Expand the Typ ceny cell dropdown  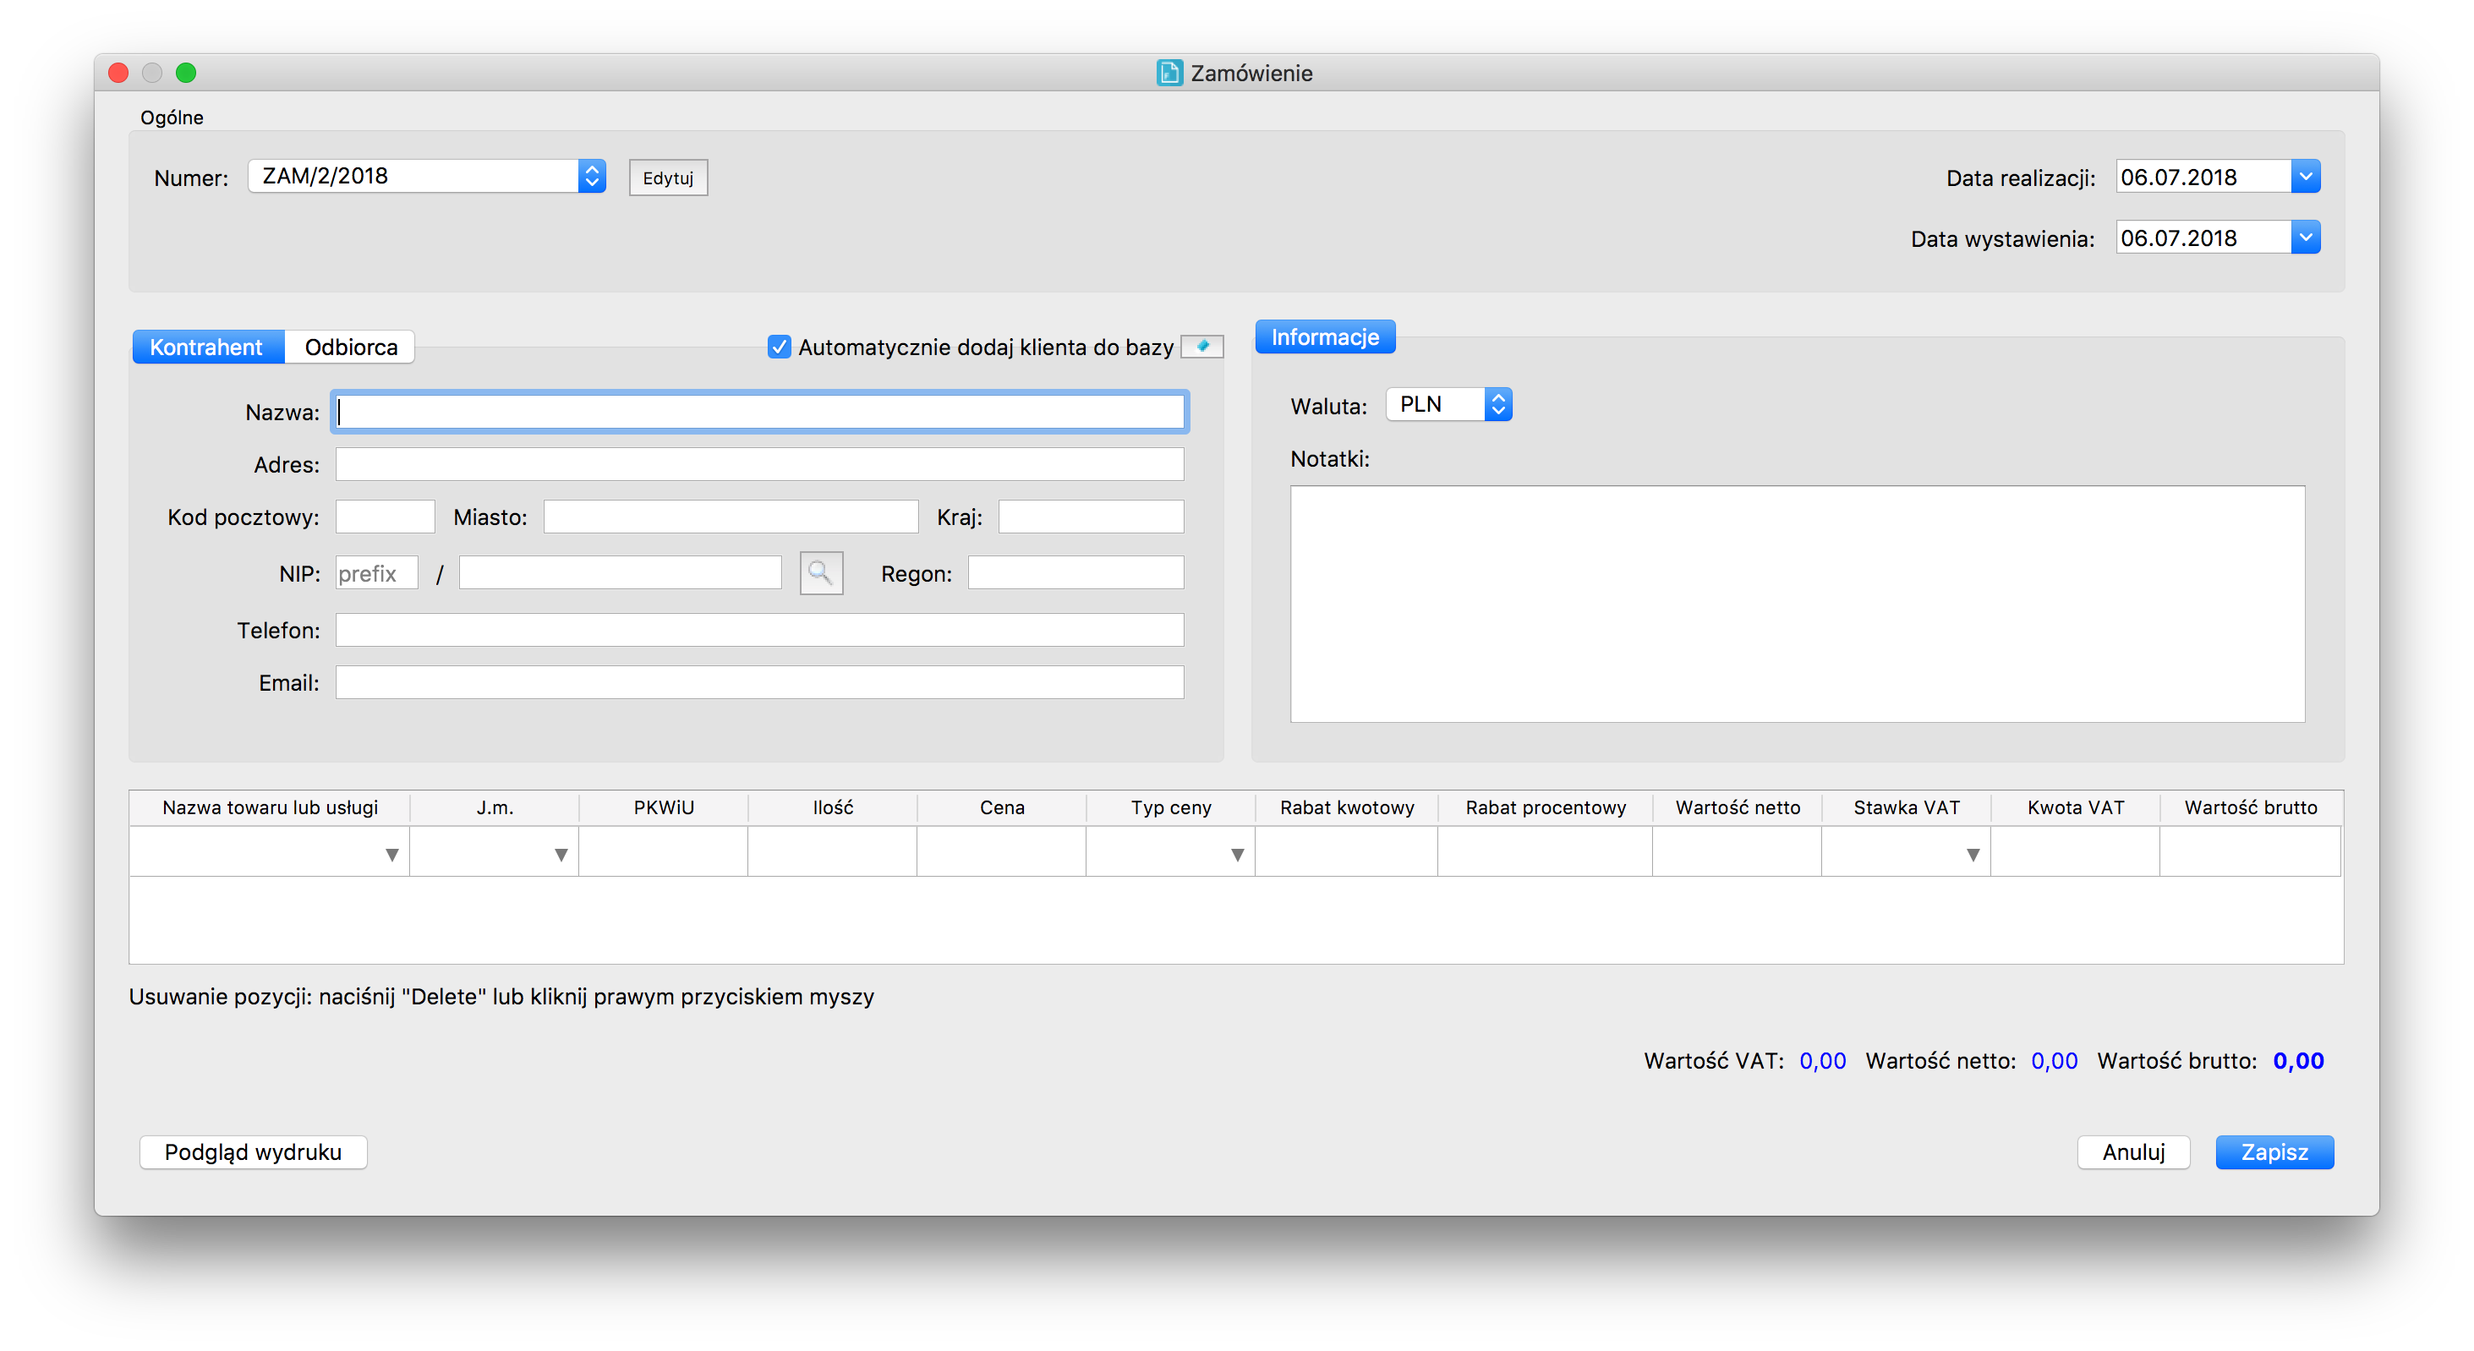tap(1237, 855)
